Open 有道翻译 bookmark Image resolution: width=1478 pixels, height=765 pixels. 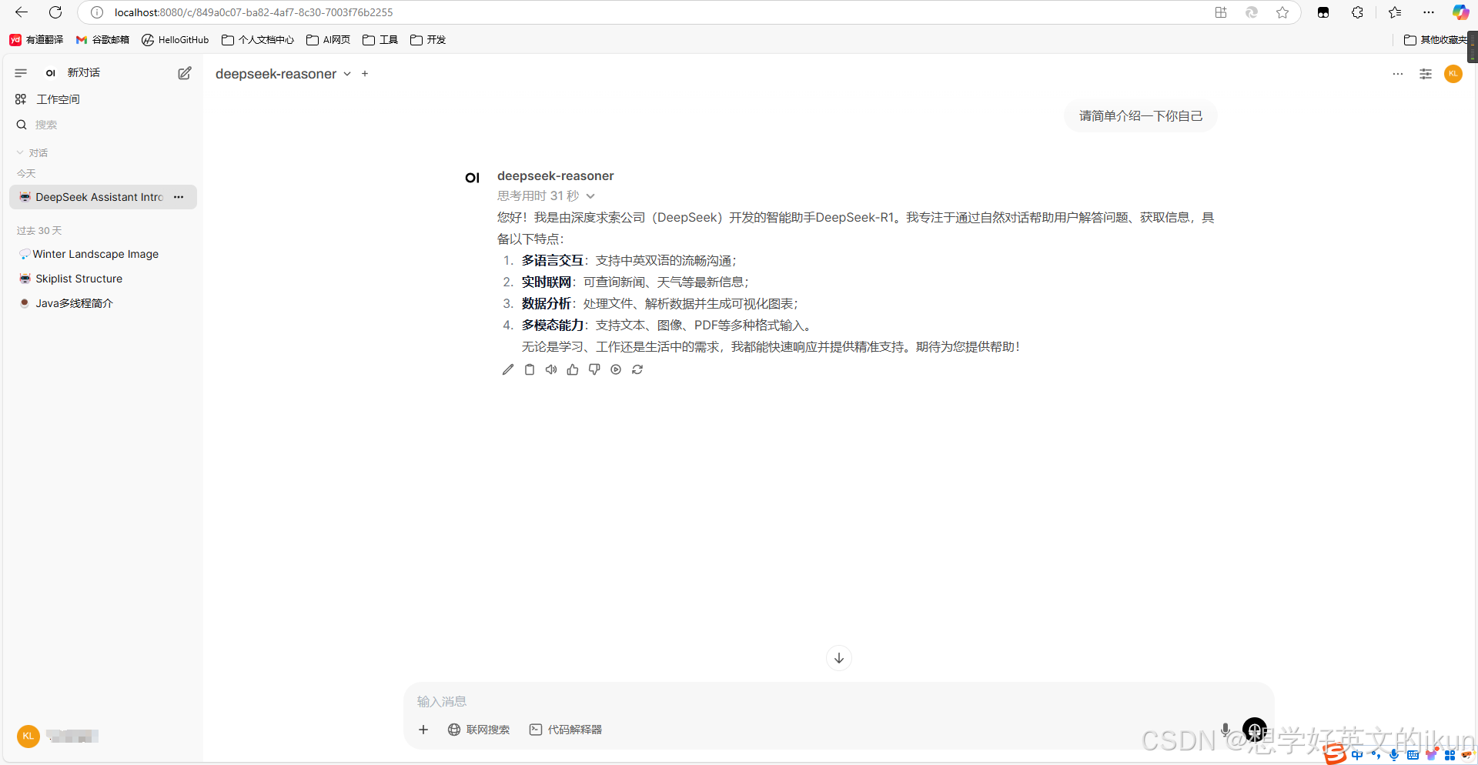pos(36,40)
